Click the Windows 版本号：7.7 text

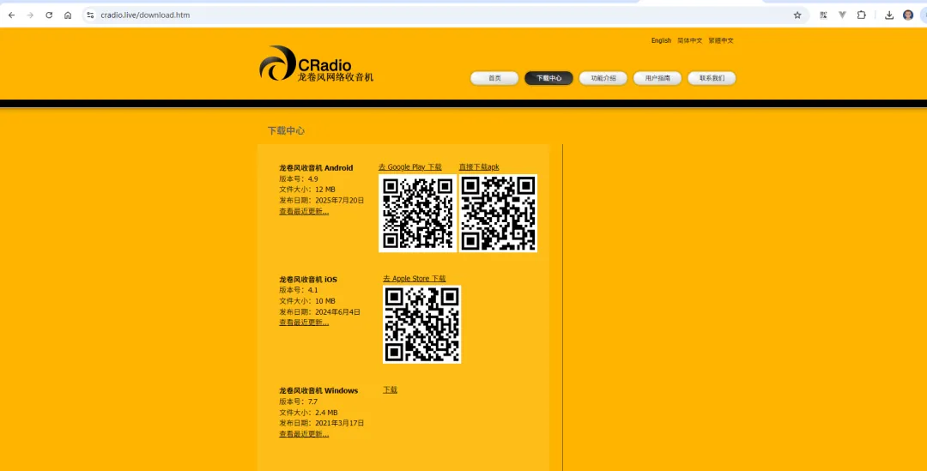tap(299, 402)
